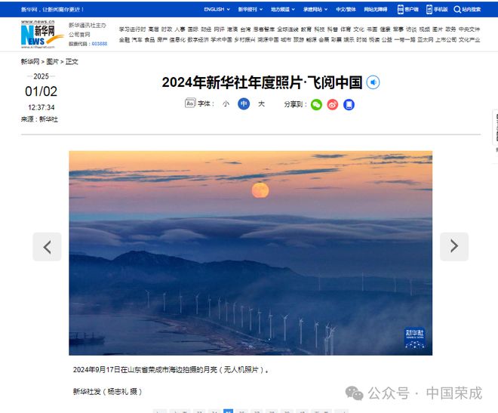Open the 教育 nav item
Viewport: 498px width, 413px height.
point(306,29)
